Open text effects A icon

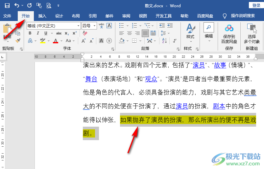point(30,40)
